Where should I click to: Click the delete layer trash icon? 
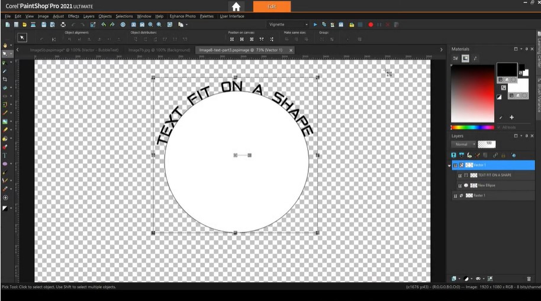(529, 279)
